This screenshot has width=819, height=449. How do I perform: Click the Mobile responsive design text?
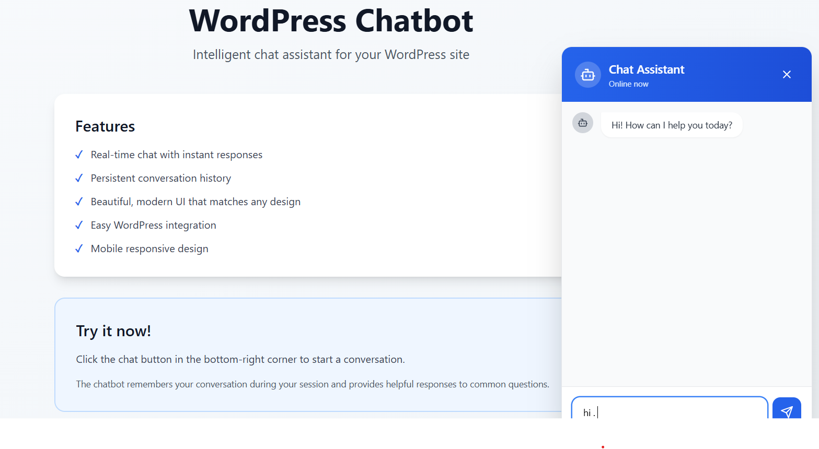click(149, 249)
